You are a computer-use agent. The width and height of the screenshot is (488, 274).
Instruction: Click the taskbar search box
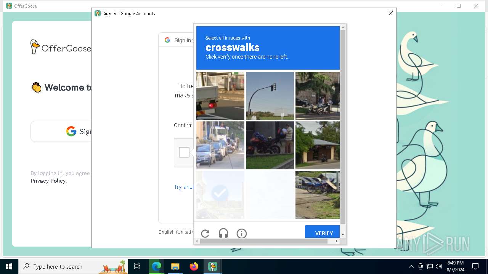coord(73,266)
